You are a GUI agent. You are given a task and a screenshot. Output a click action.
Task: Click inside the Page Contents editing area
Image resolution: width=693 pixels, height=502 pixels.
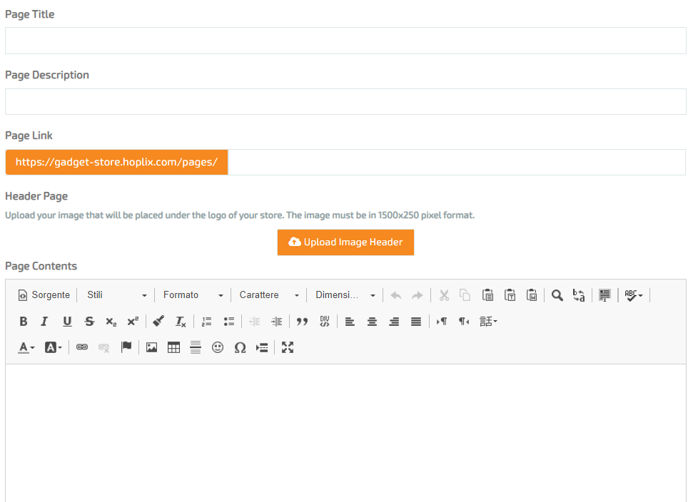coord(345,433)
